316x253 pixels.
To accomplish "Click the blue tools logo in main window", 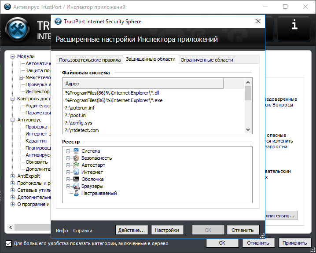I will tap(17, 29).
